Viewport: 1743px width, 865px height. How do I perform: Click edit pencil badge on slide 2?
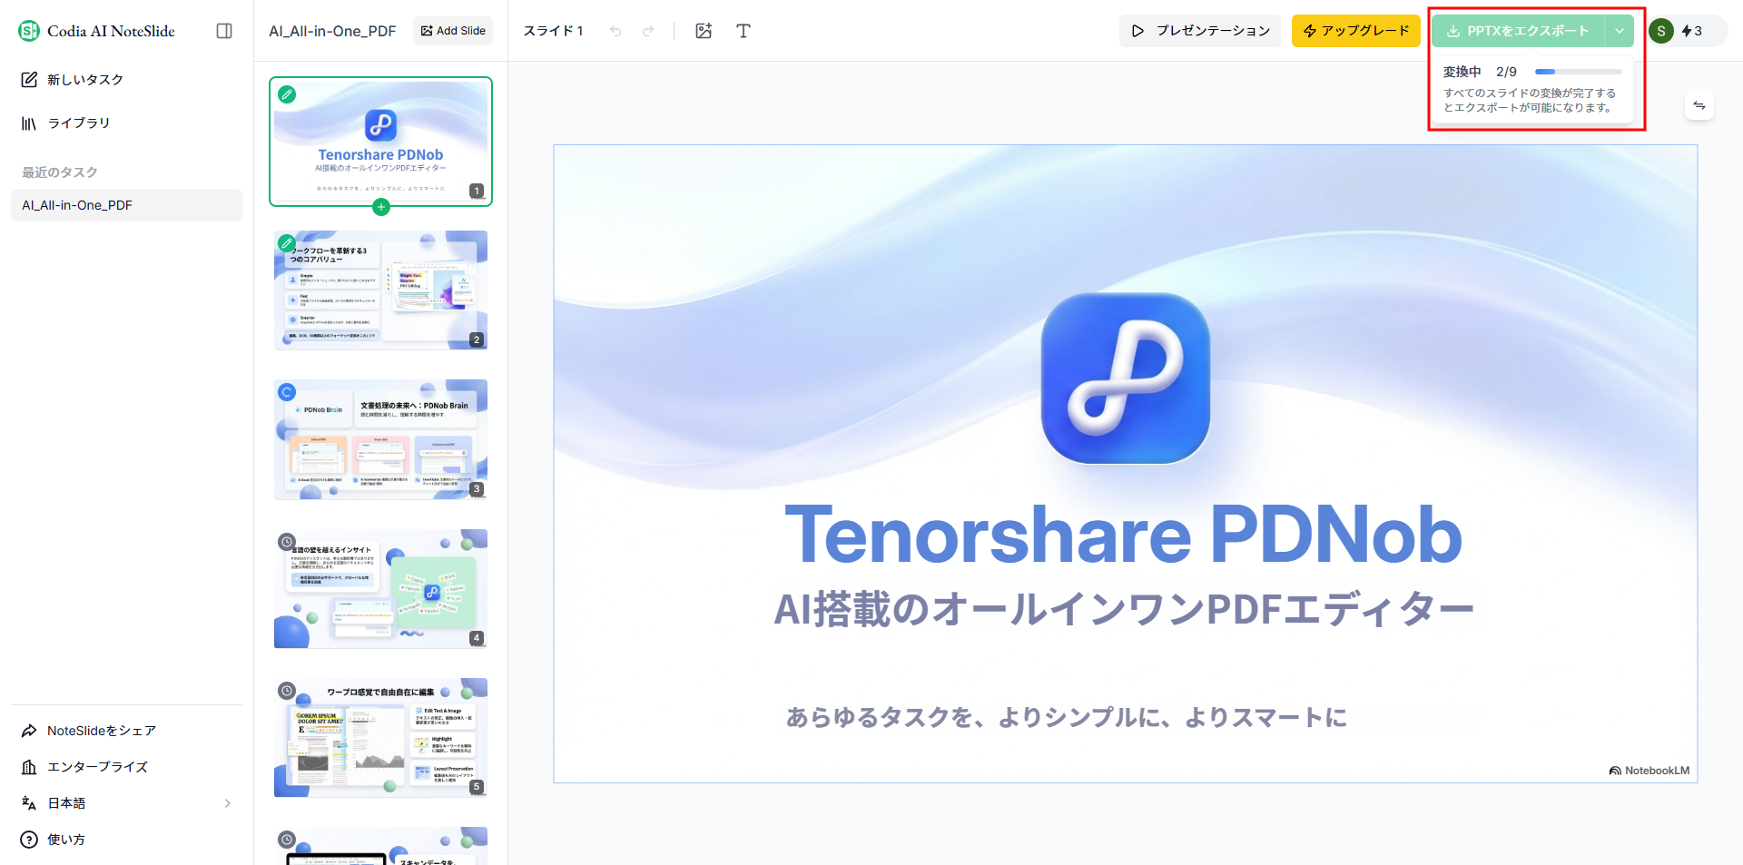pos(287,243)
